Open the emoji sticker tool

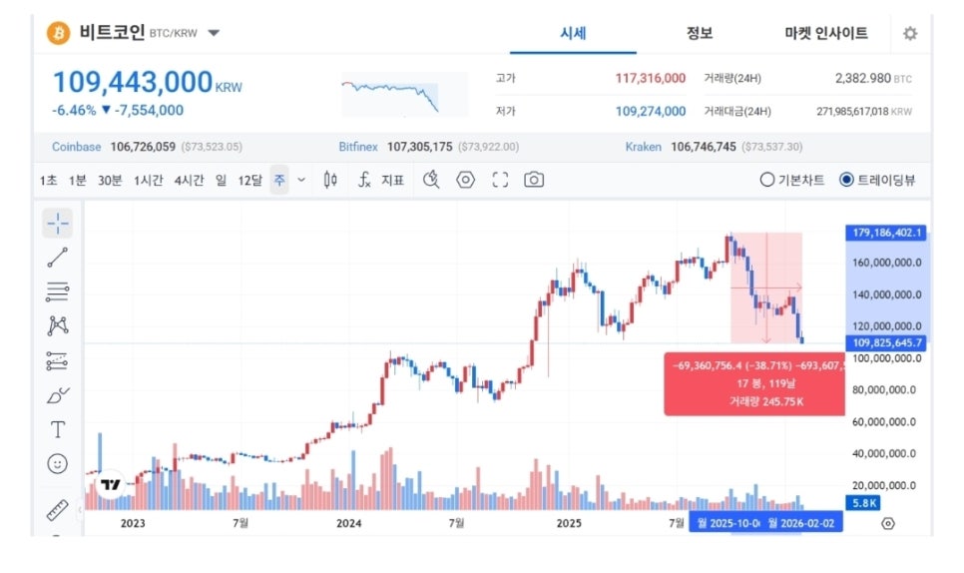tap(57, 463)
